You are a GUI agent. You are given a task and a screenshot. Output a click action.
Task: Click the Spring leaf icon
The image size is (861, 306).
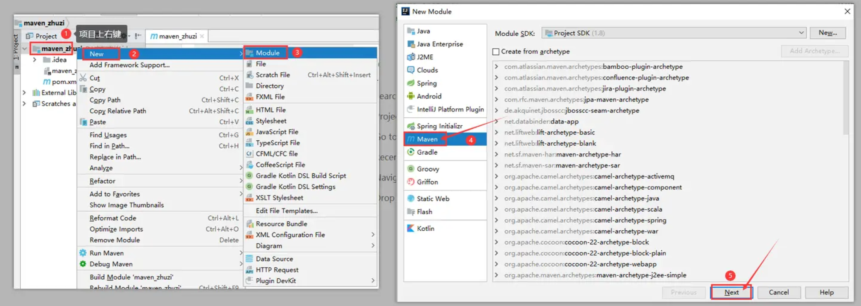pos(411,83)
